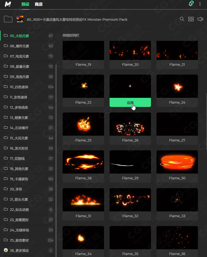The height and width of the screenshot is (257, 207).
Task: Open the 17_切割线 category
Action: [x=28, y=159]
